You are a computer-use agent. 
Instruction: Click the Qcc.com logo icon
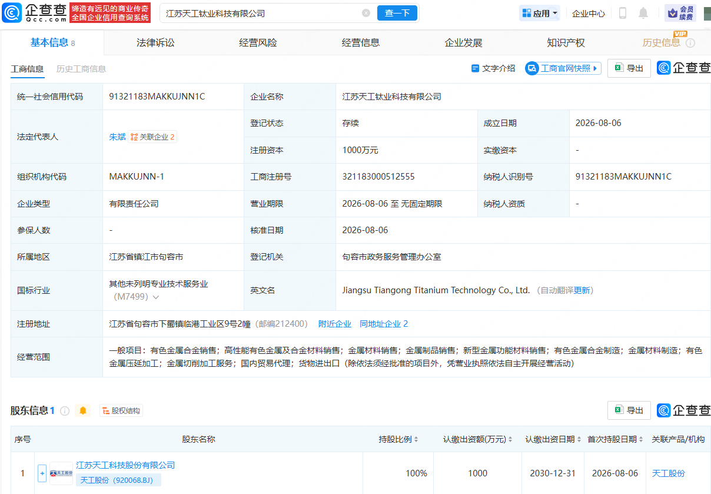[12, 12]
